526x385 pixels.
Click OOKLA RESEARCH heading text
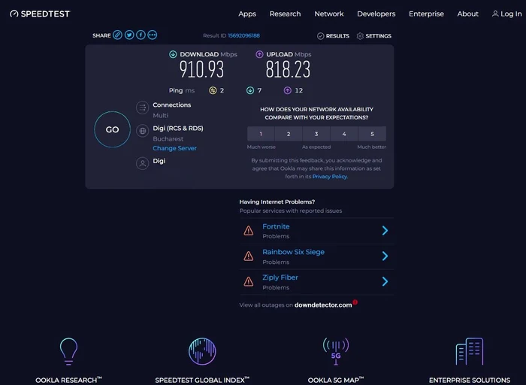69,380
